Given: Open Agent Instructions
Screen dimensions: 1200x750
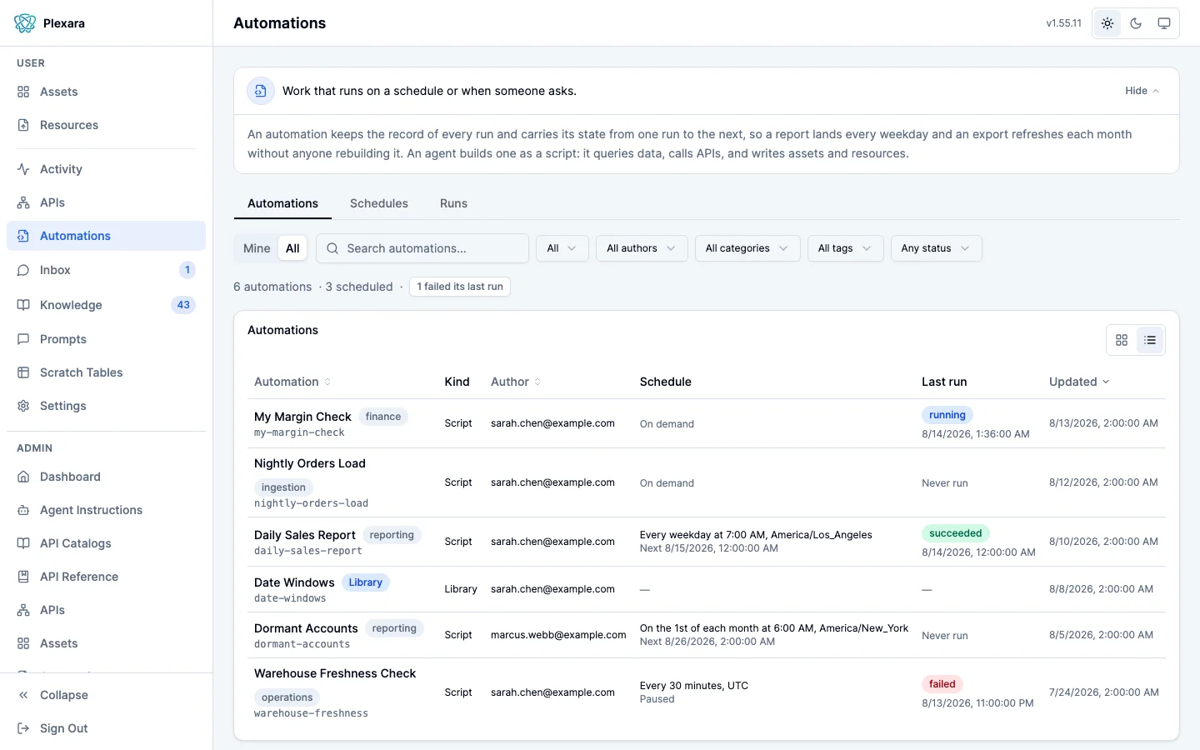Looking at the screenshot, I should [x=106, y=510].
